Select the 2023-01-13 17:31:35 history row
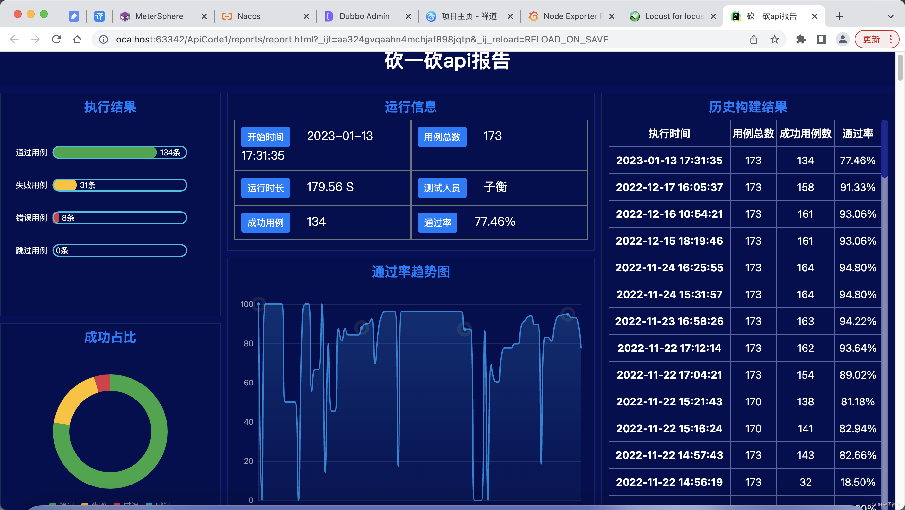The width and height of the screenshot is (905, 510). tap(745, 160)
